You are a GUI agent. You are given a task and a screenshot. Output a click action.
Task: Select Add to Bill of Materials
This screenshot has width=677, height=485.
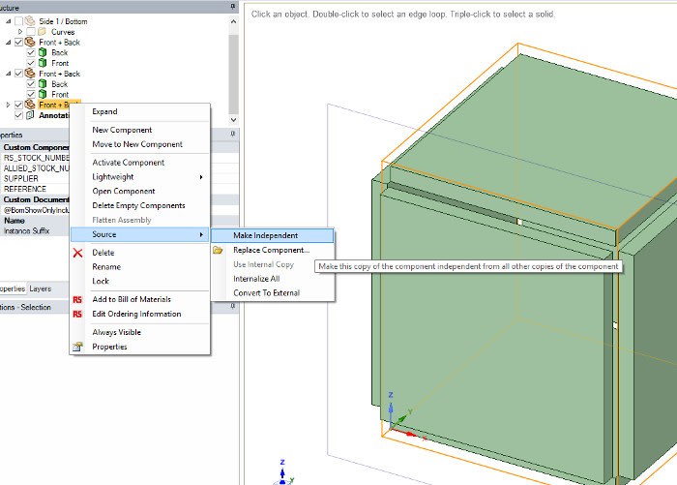click(140, 299)
